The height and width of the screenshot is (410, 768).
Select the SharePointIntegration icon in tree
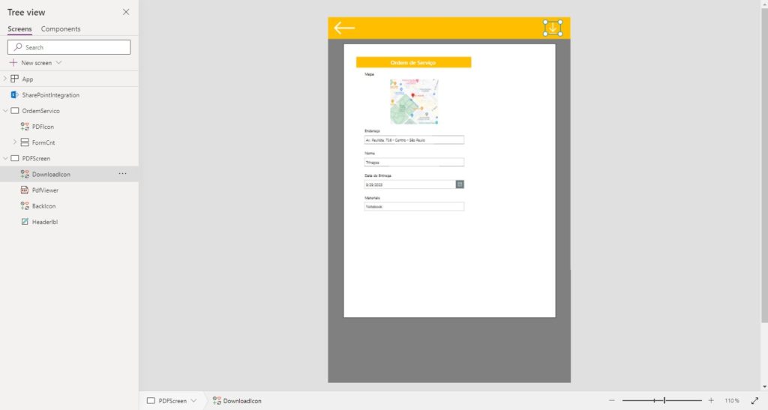(x=14, y=95)
